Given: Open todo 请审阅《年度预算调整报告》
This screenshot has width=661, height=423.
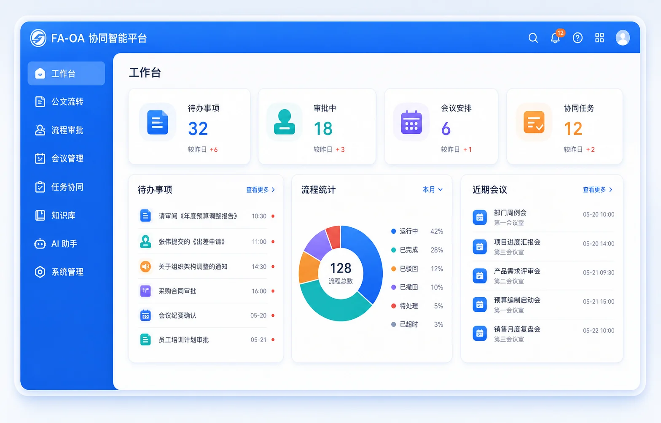Looking at the screenshot, I should (x=206, y=216).
